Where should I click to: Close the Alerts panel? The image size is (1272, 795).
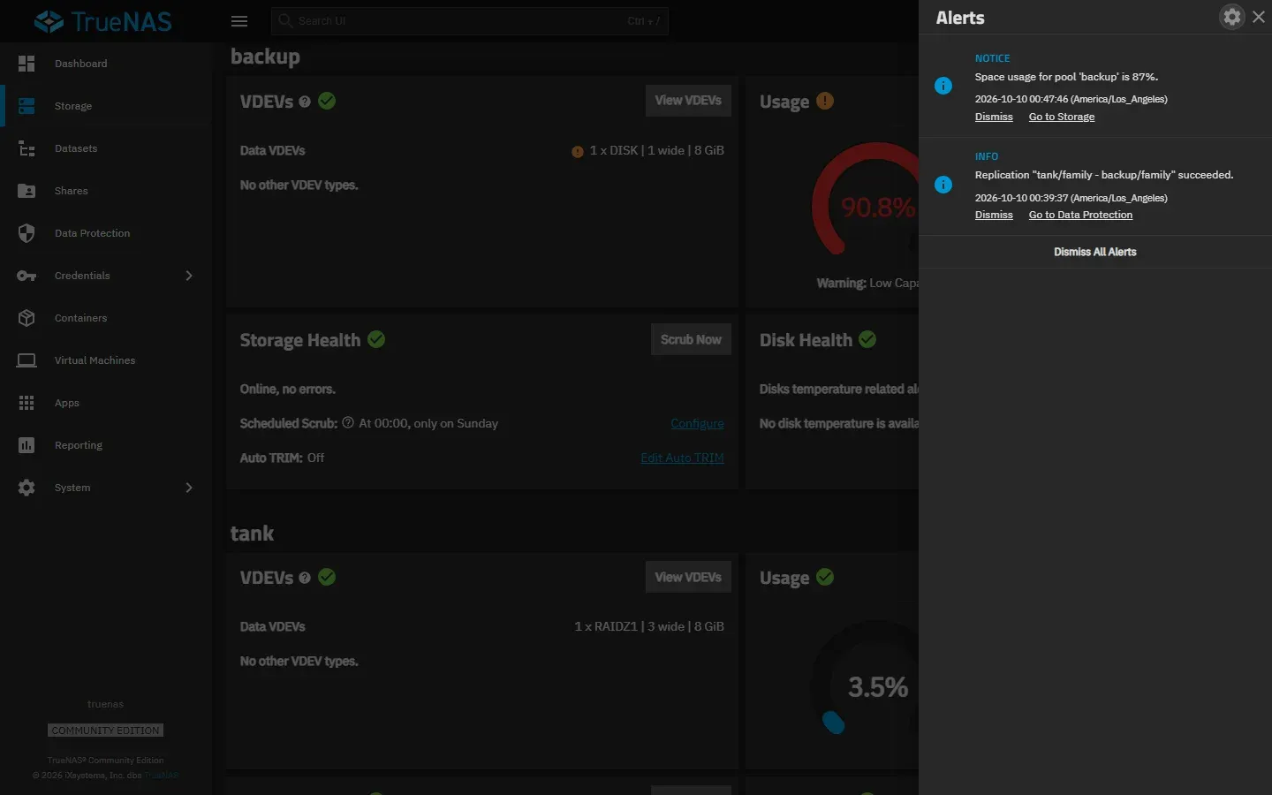[1259, 17]
